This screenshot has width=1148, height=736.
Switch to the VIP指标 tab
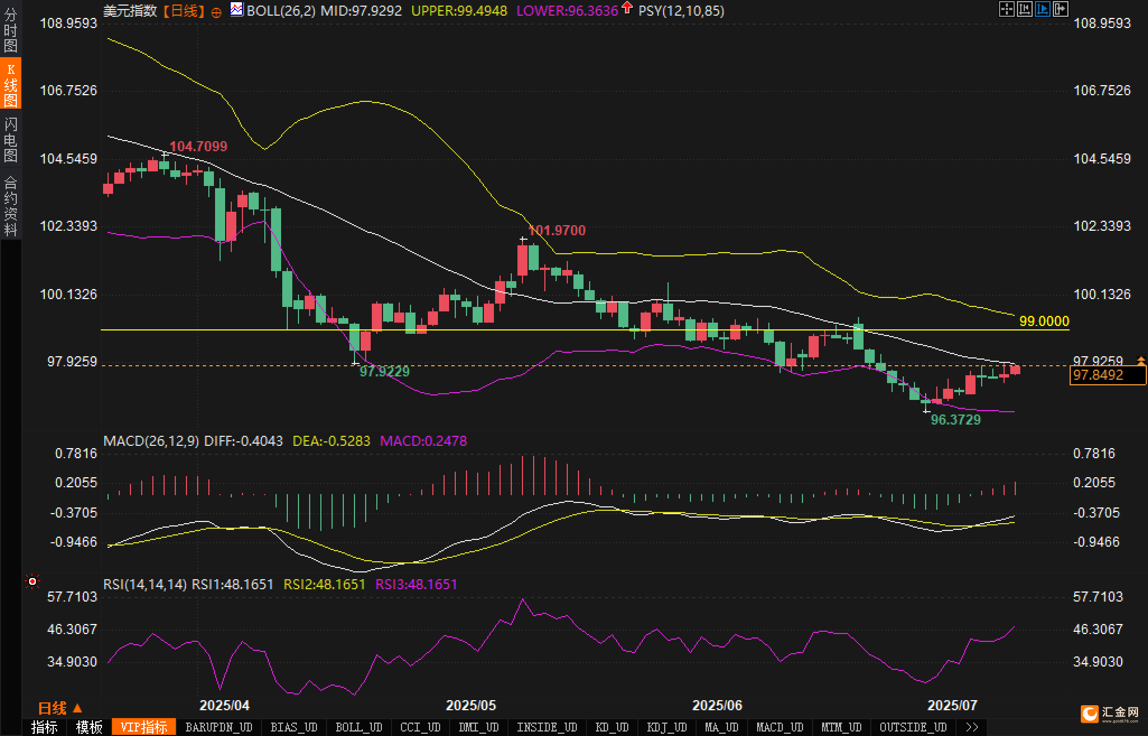(x=144, y=728)
